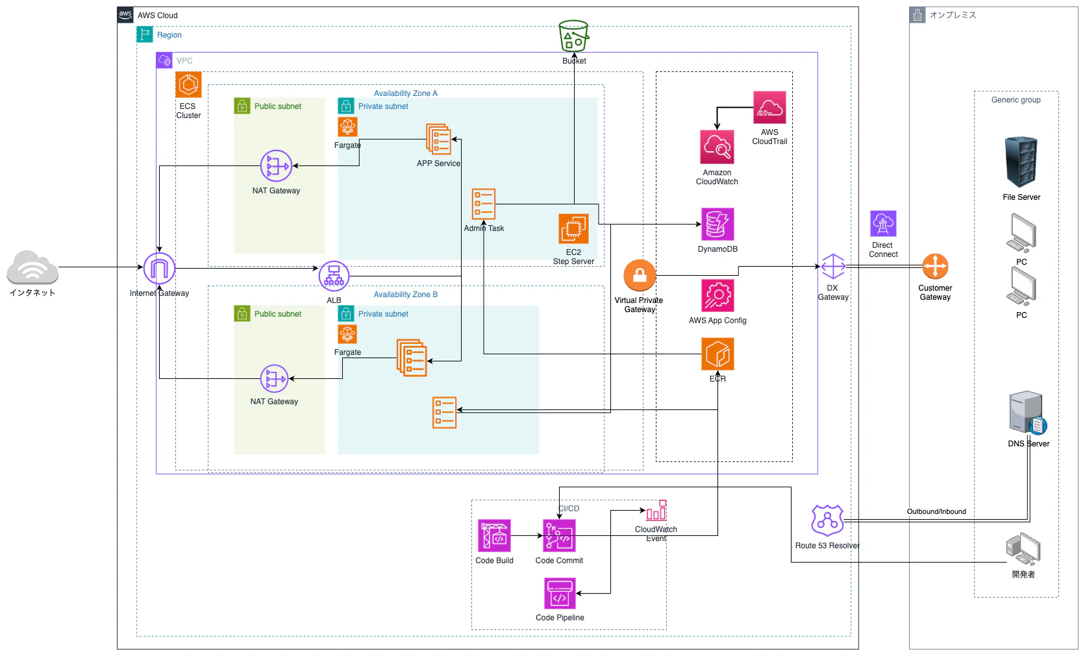Click the ALB load balancer icon

click(334, 276)
